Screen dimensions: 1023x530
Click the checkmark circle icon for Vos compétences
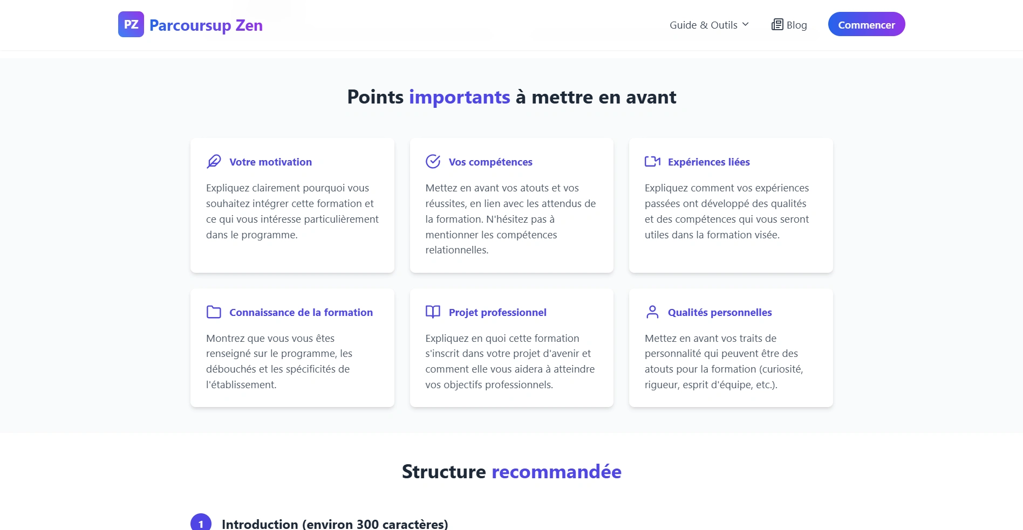click(433, 162)
